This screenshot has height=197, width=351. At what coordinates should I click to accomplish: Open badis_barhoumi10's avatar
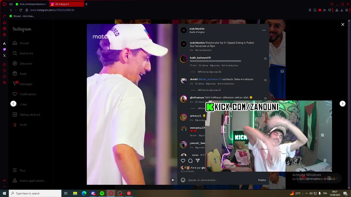184,59
